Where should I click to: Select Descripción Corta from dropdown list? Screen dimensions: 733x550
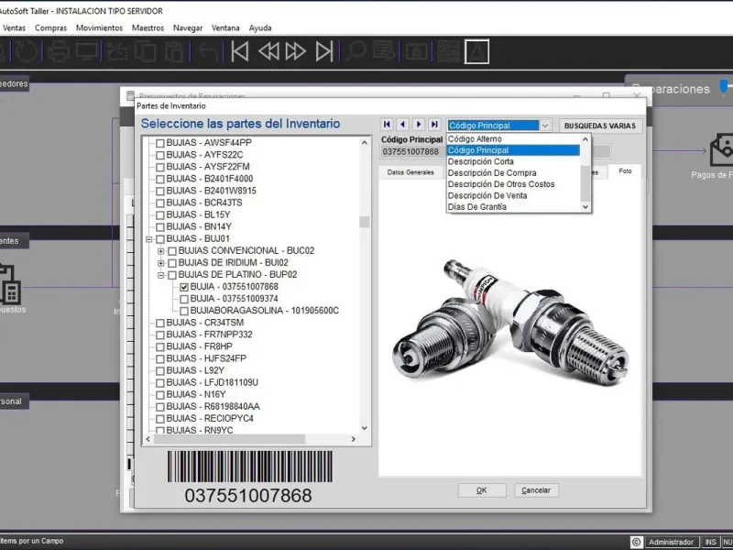(480, 161)
